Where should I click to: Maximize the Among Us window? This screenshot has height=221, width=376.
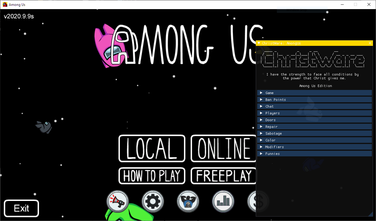[355, 4]
